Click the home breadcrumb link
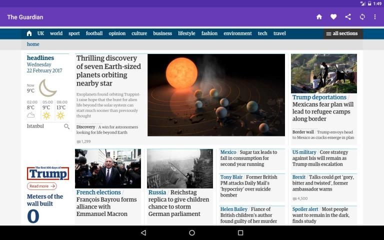This screenshot has width=384, height=240. click(33, 44)
